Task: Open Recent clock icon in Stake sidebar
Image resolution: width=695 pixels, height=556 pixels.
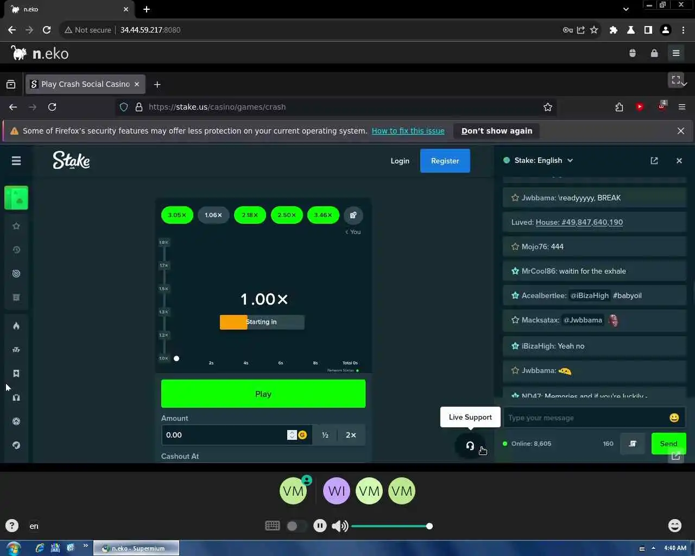Action: (16, 250)
